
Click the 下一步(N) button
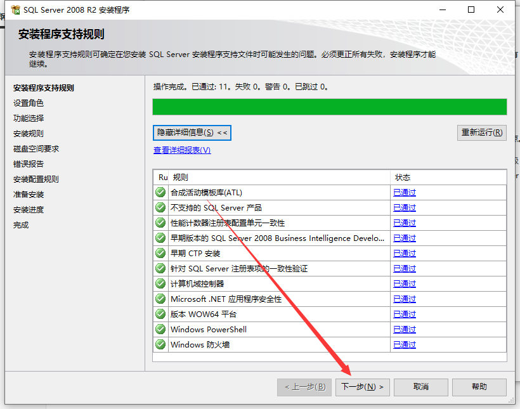click(362, 387)
